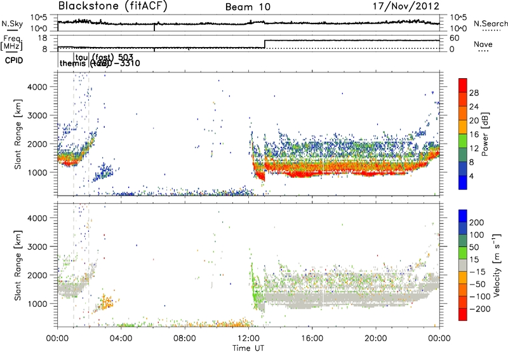Click the 60 tick on Nave axis
Screen dimensions: 508x352
pos(455,38)
